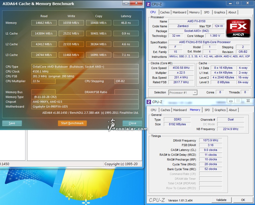Viewport: 255px width, 205px height.
Task: Click the Close button in AIDA64 benchmark
Action: click(132, 123)
